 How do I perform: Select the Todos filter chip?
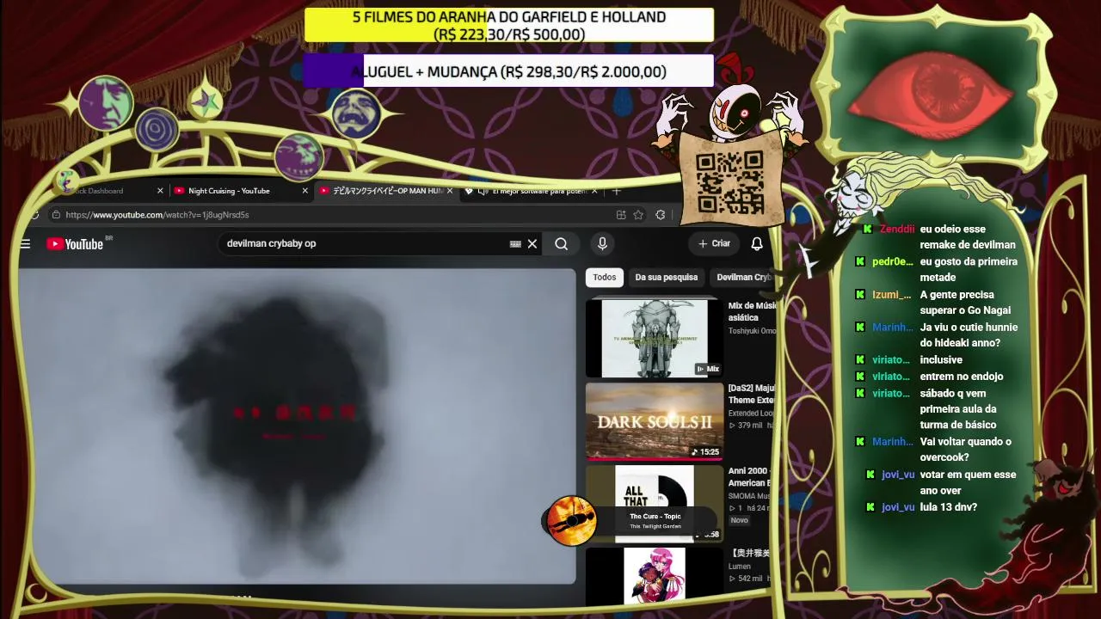(x=604, y=278)
